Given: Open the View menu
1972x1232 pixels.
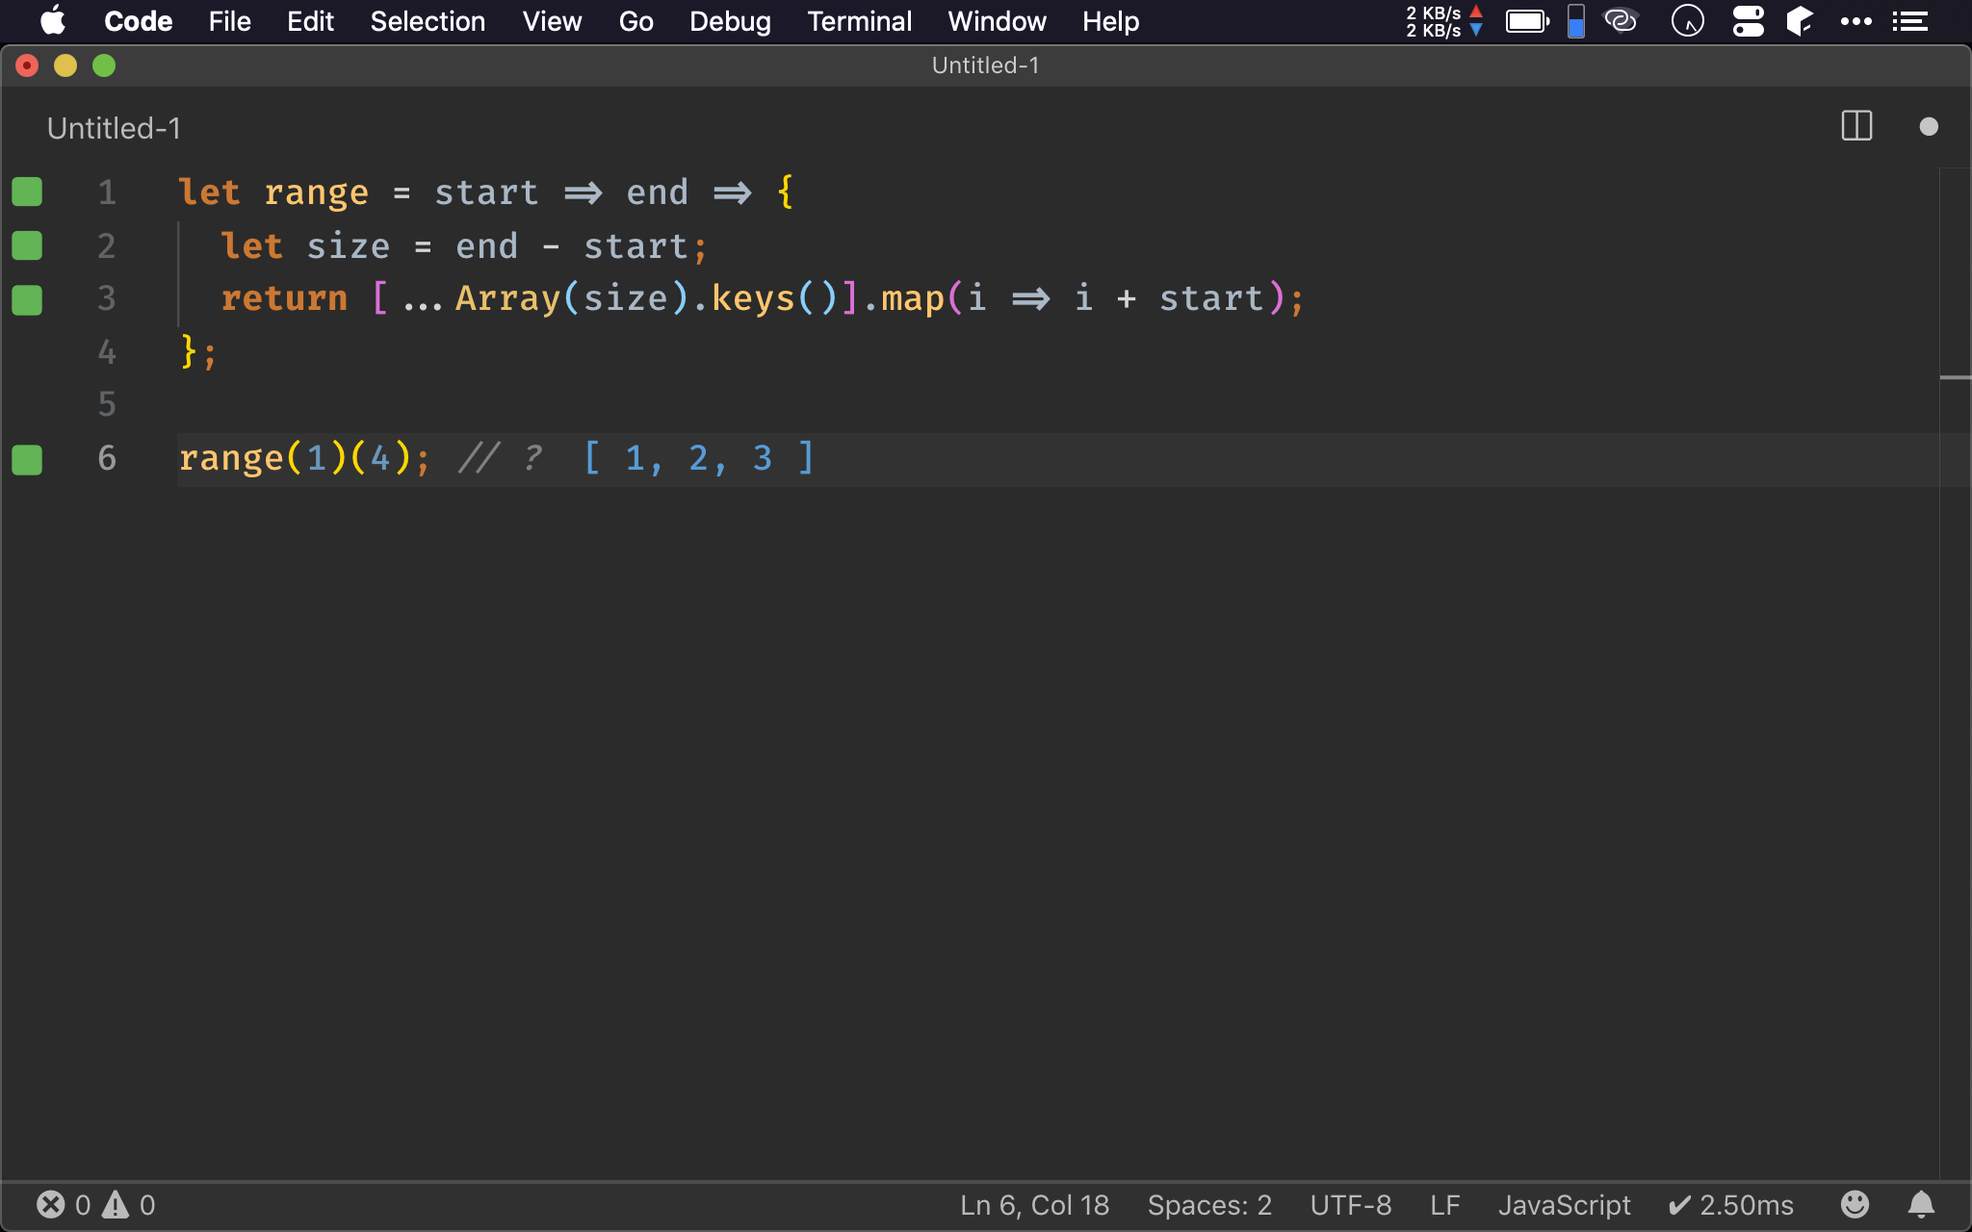Looking at the screenshot, I should pyautogui.click(x=552, y=21).
